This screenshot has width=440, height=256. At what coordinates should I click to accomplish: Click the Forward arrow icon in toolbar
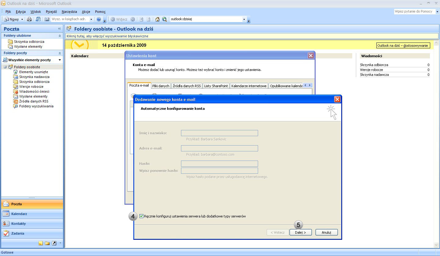pos(133,19)
